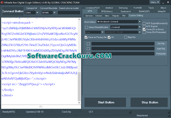Select the Mstar/W tab
Image resolution: width=171 pixels, height=118 pixels.
161,11
